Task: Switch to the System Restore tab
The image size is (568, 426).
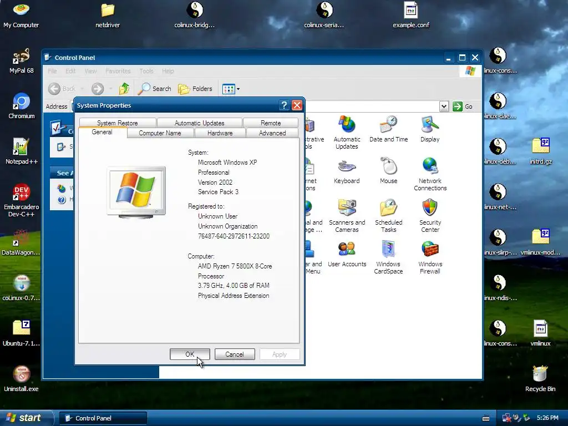Action: point(118,123)
